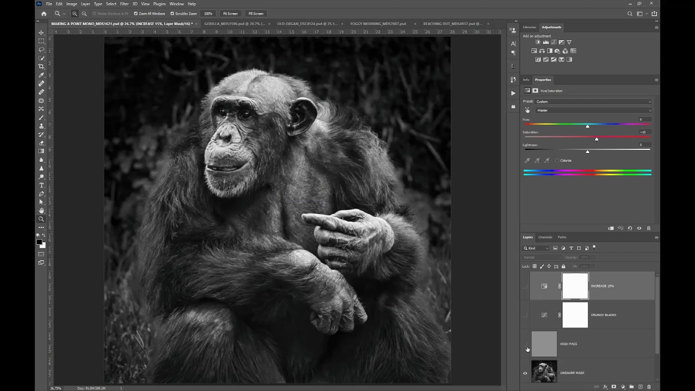Create a new layer

tap(640, 387)
